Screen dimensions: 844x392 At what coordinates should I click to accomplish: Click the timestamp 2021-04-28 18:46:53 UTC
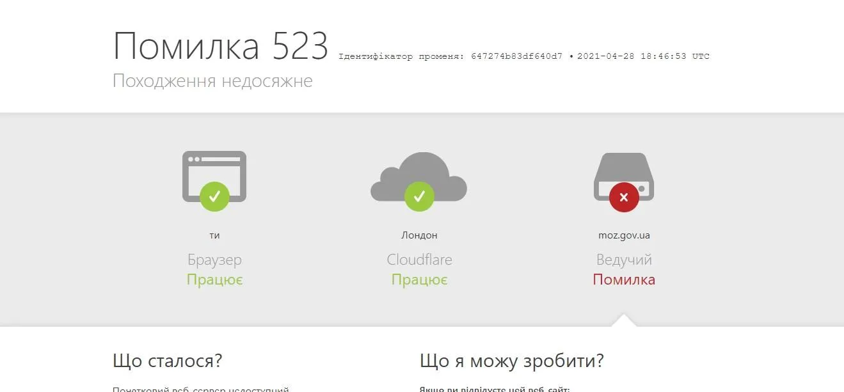pyautogui.click(x=643, y=56)
